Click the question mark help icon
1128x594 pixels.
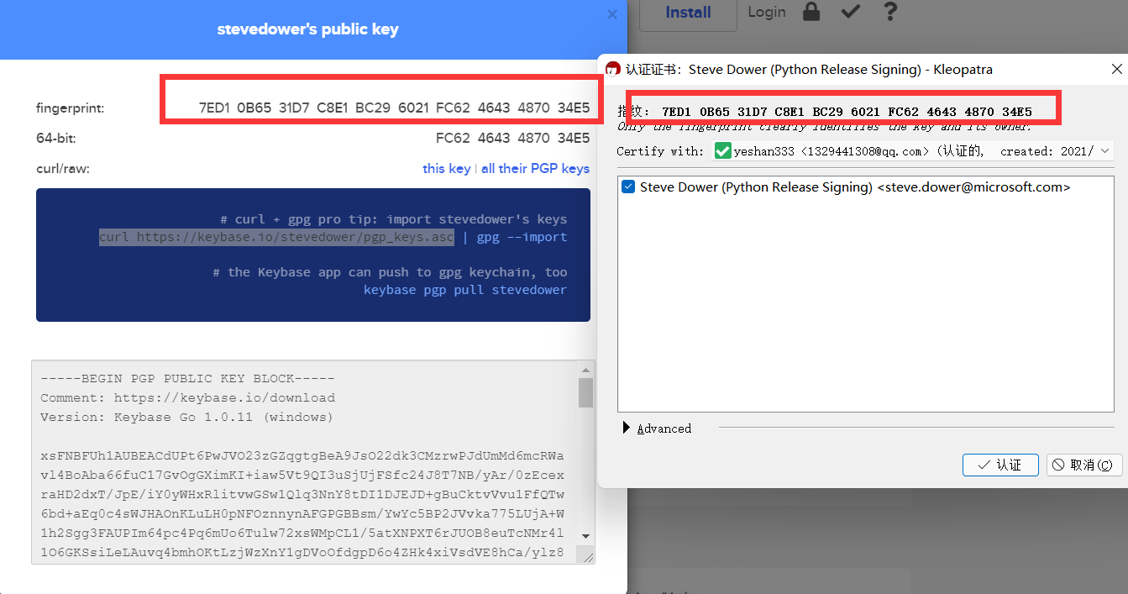coord(890,12)
